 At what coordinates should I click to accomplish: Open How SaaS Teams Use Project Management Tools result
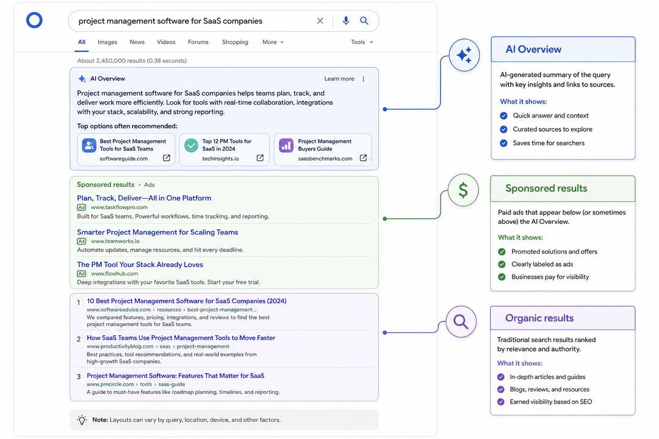[x=181, y=338]
